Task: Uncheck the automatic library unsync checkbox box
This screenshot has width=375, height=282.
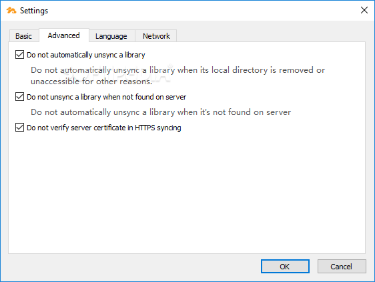Action: [x=19, y=55]
